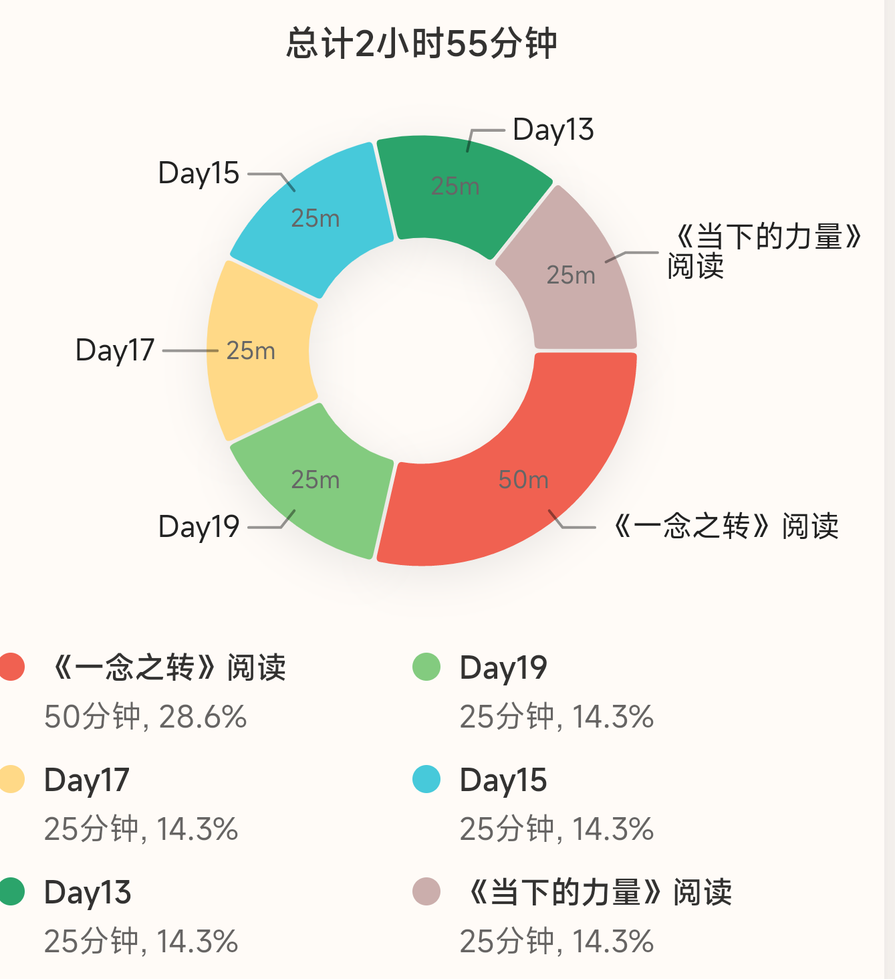The height and width of the screenshot is (979, 895).
Task: Click the Day17 legend entry title
Action: [x=87, y=780]
